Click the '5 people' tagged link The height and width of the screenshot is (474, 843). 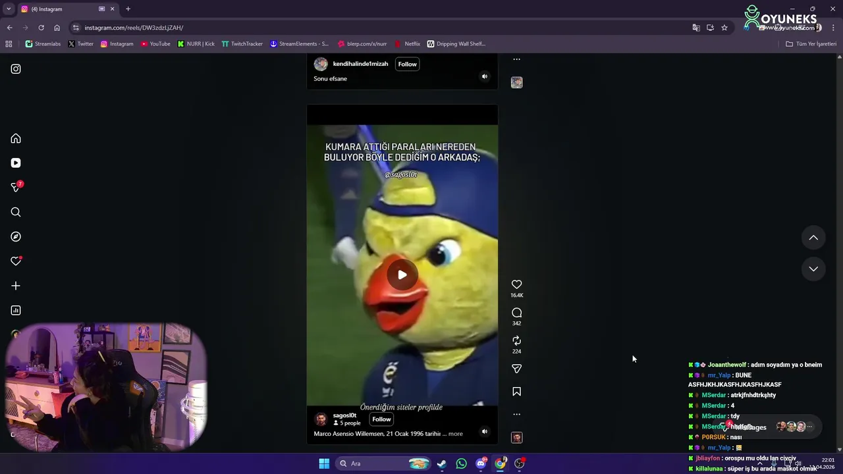[x=347, y=423]
